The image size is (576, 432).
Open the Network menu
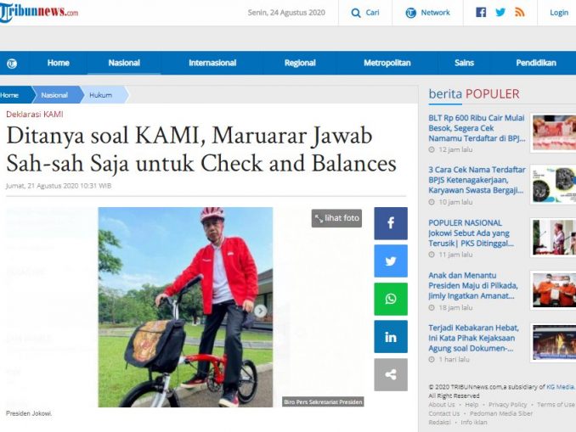[427, 13]
